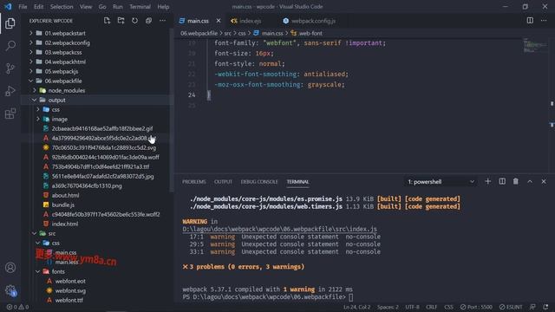Open webfont.eot in the fonts folder

pyautogui.click(x=70, y=281)
